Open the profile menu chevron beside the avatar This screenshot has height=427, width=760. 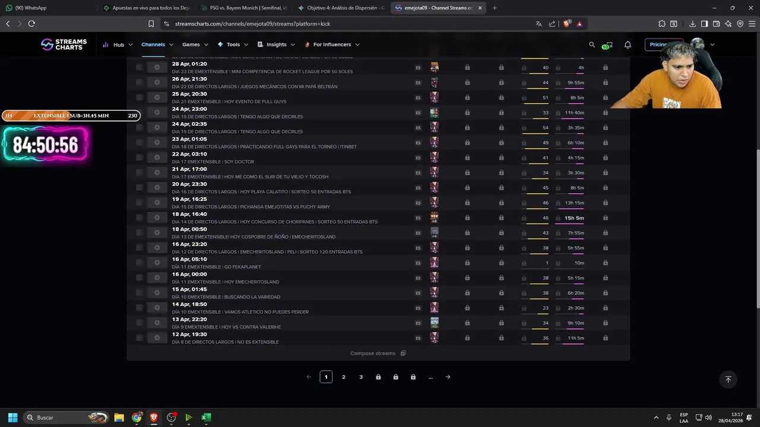[712, 44]
